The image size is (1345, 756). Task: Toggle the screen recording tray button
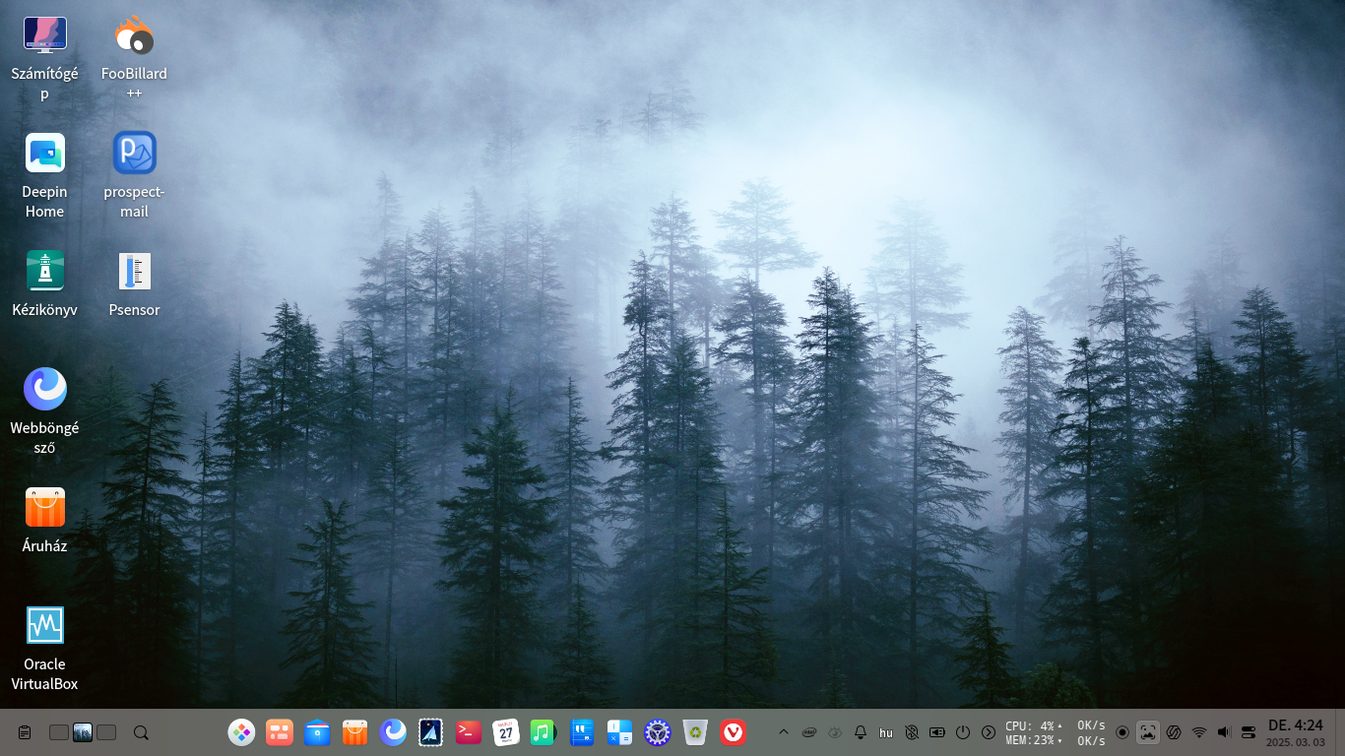(1122, 732)
